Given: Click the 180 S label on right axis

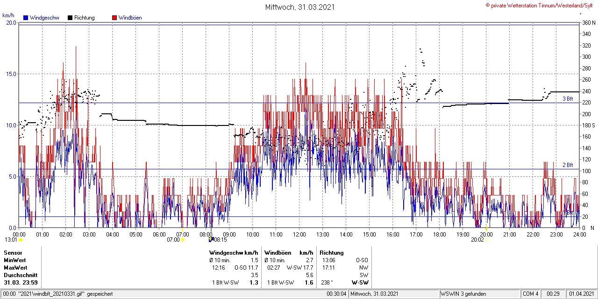Looking at the screenshot, I should pos(588,125).
